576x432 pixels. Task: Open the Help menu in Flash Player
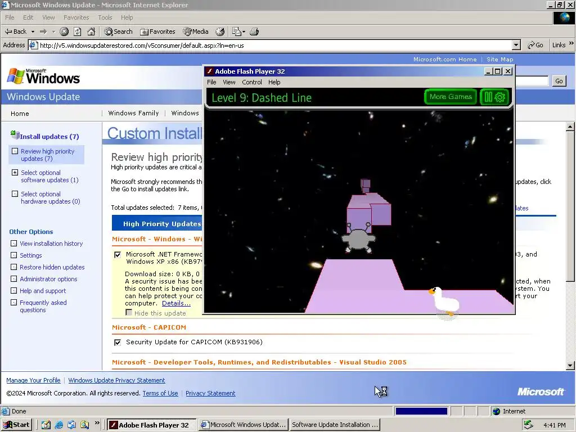tap(274, 82)
